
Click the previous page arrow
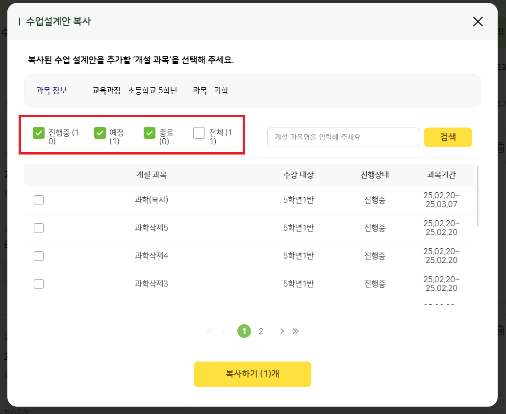(224, 331)
